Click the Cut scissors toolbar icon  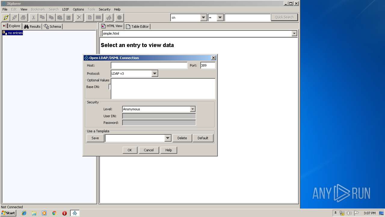[x=33, y=17]
